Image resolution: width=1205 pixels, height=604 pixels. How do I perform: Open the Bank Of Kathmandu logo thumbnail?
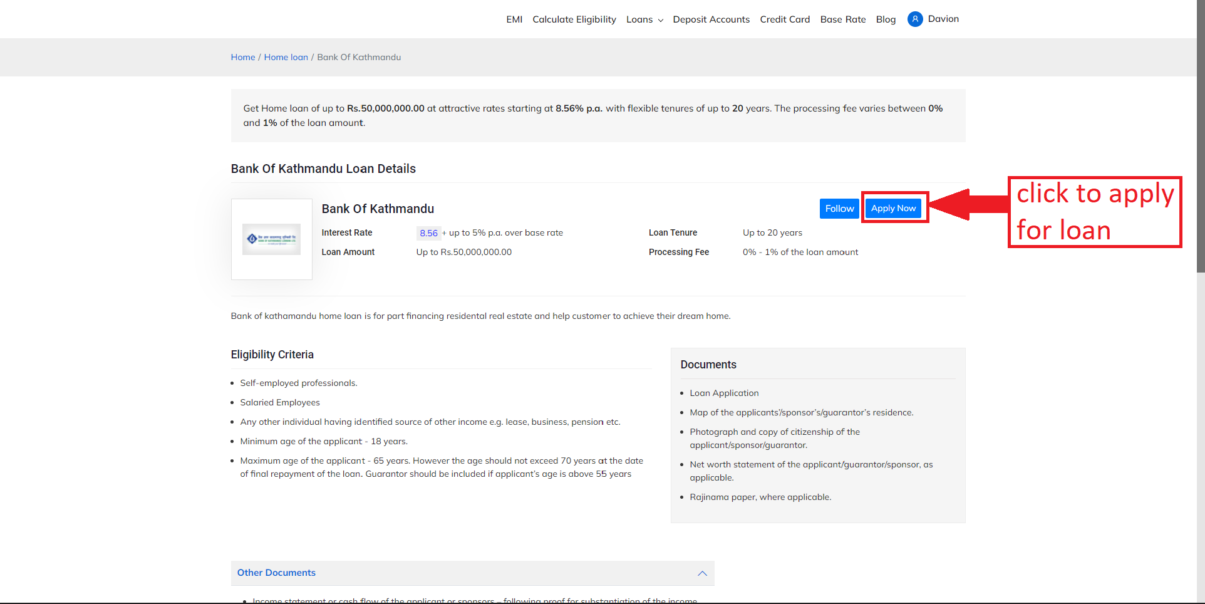click(x=271, y=239)
